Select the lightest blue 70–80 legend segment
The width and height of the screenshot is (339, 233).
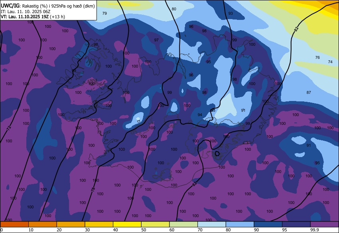coord(212,224)
